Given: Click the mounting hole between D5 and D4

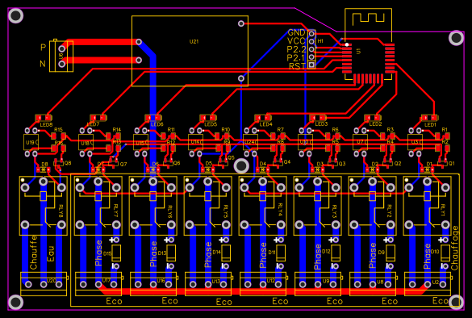Looking at the screenshot, I should click(241, 165).
